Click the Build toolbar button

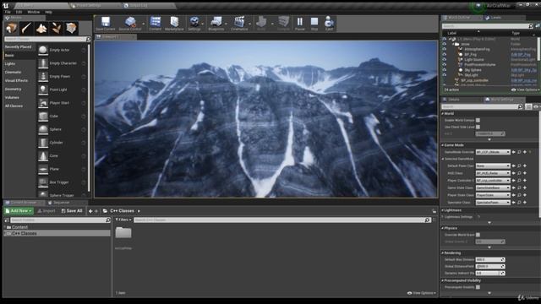[x=261, y=24]
